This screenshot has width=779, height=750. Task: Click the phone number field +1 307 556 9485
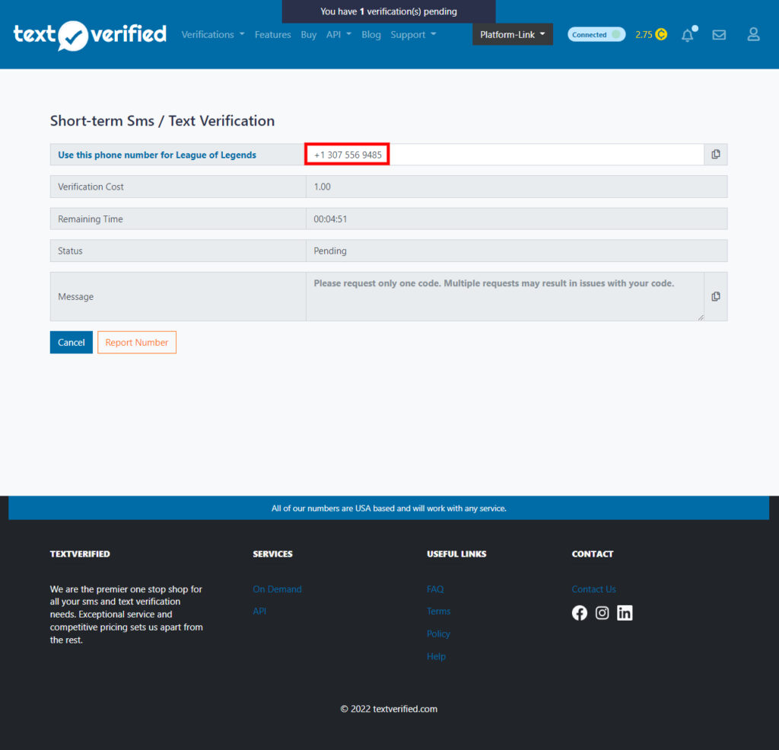pos(505,155)
